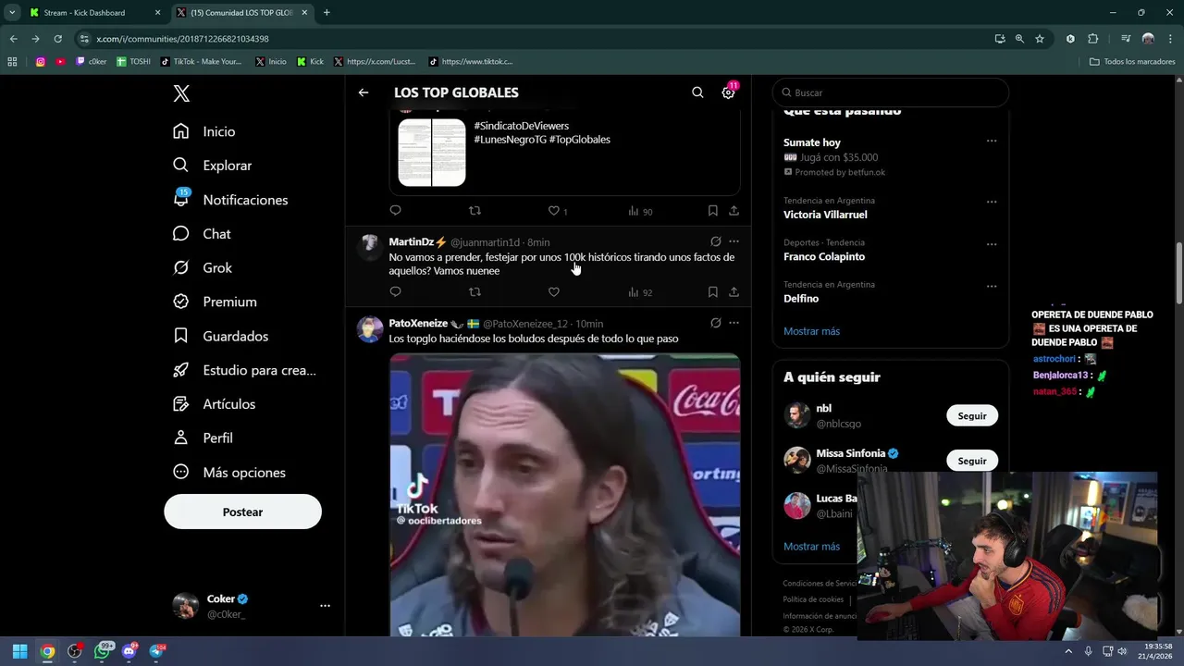Open the document image thumbnail in post
Image resolution: width=1184 pixels, height=666 pixels.
432,153
